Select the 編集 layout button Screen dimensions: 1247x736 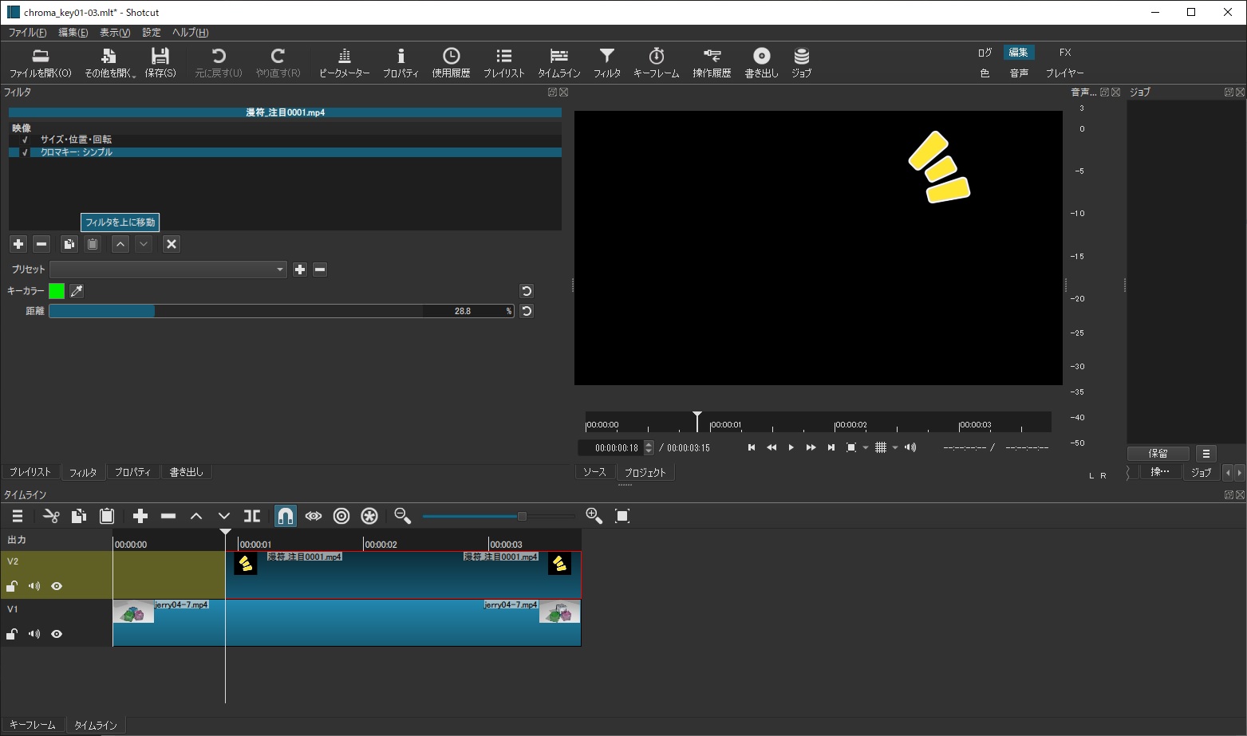1019,52
